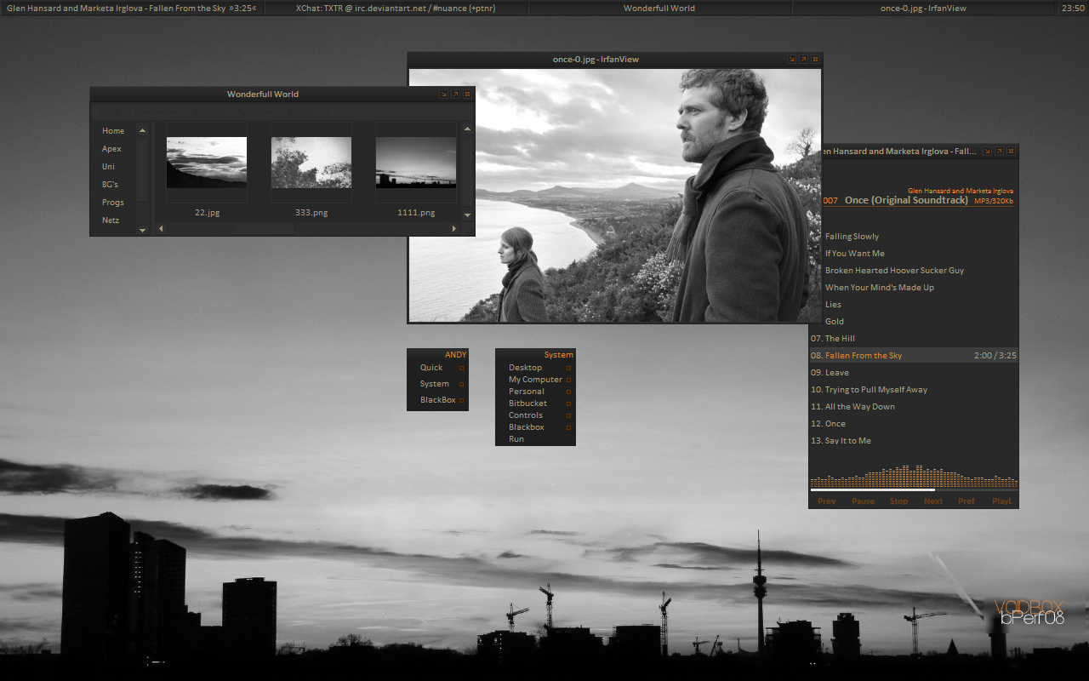Expand the Blackbox entry in System menu
The image size is (1089, 681).
point(535,427)
